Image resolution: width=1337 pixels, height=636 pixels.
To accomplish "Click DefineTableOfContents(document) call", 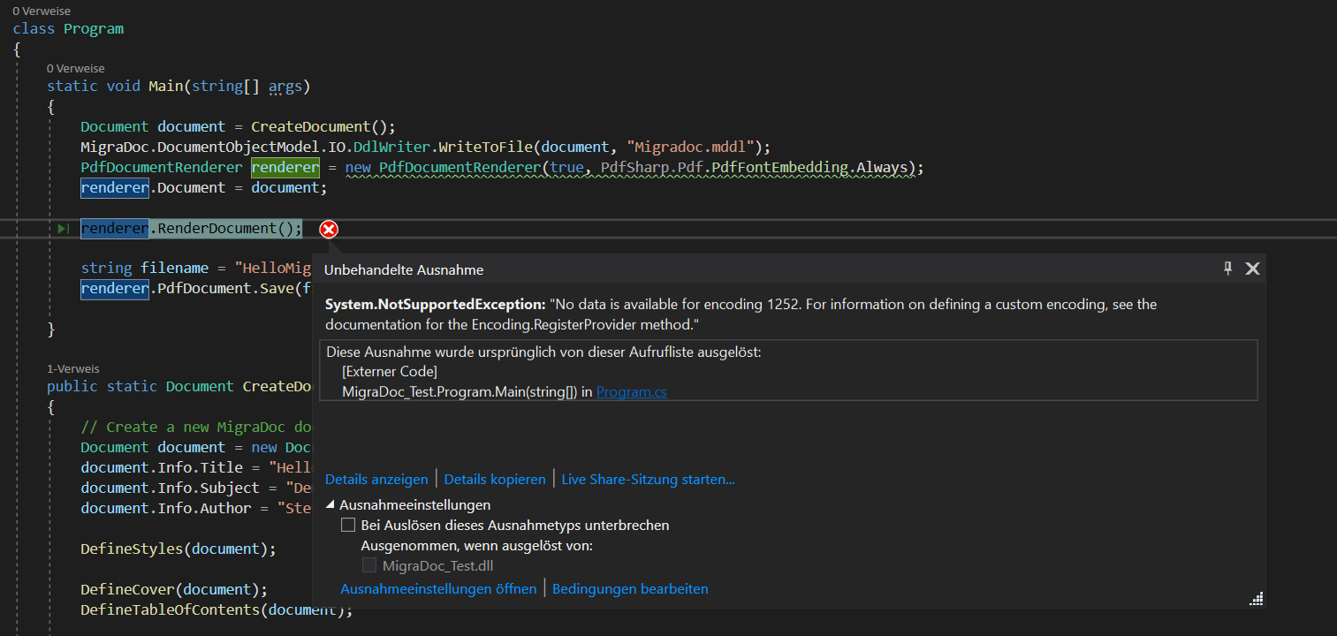I will tap(217, 609).
